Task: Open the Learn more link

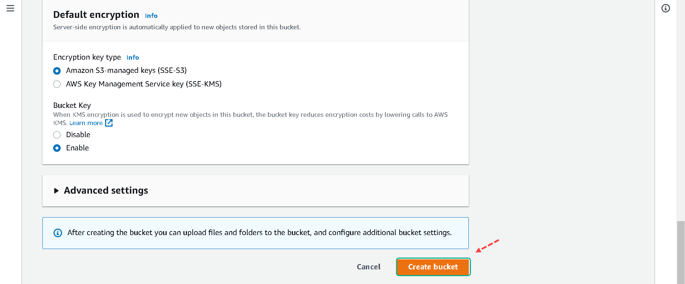Action: click(x=86, y=123)
